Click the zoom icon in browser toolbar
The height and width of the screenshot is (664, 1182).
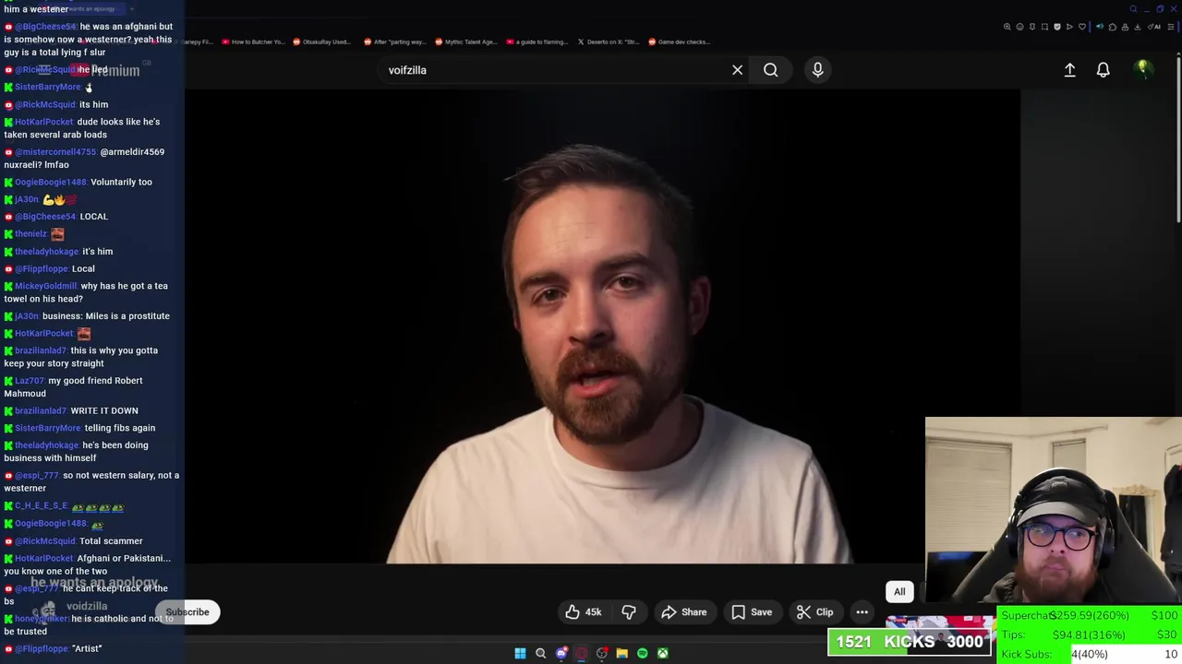pos(1007,27)
